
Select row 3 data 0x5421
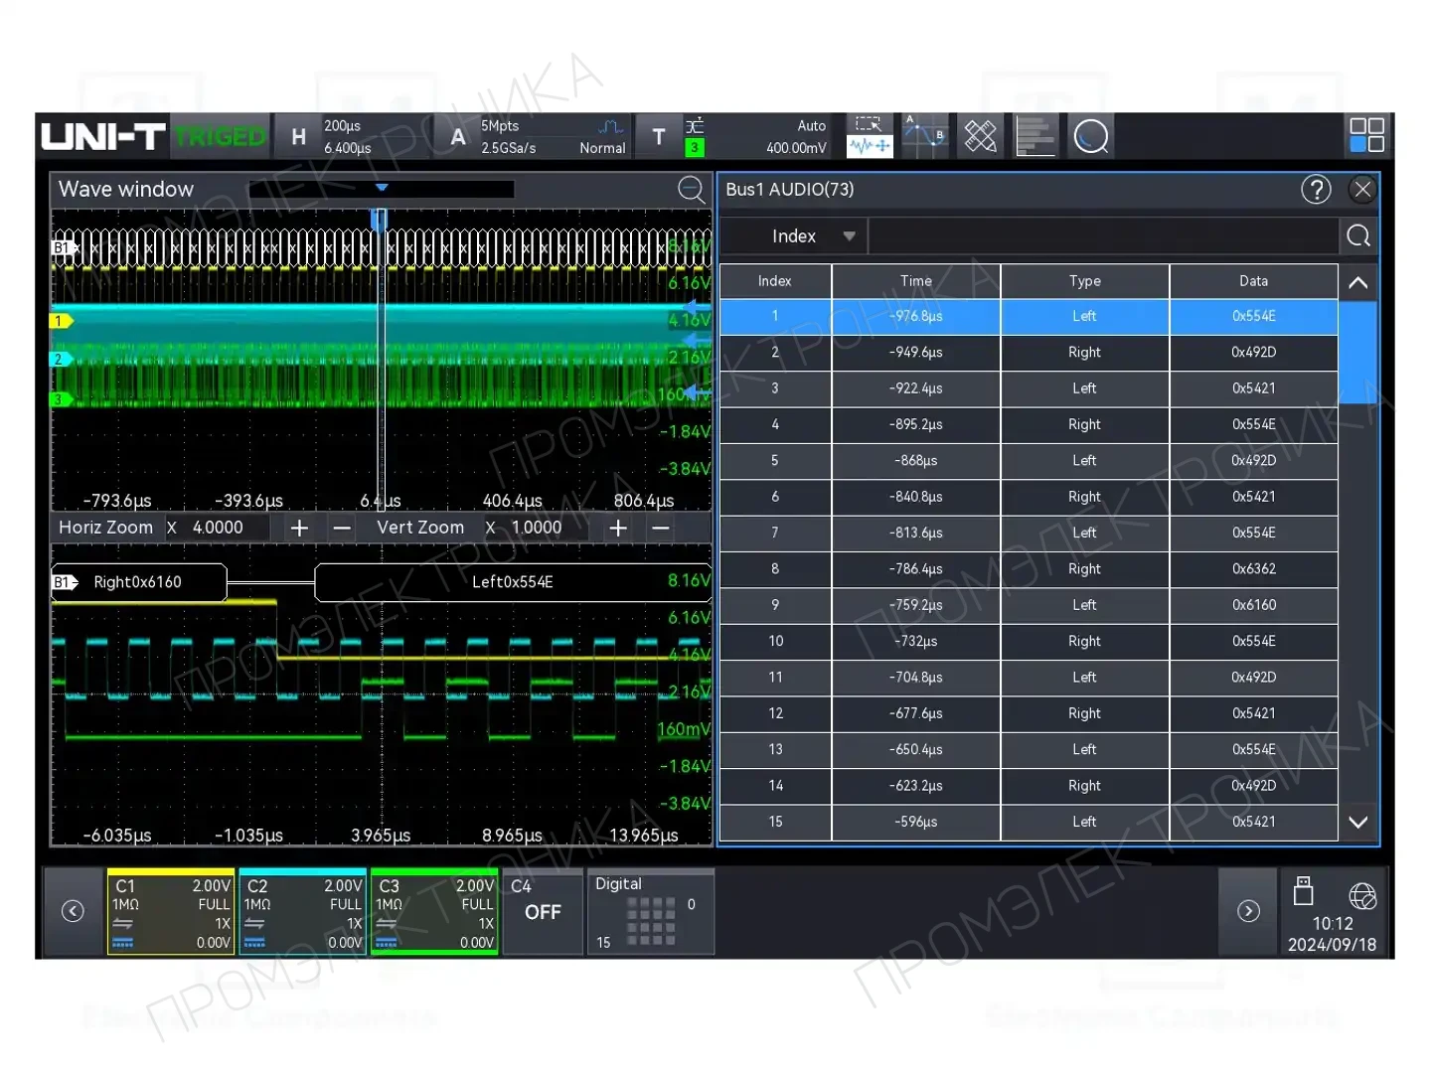point(1029,388)
